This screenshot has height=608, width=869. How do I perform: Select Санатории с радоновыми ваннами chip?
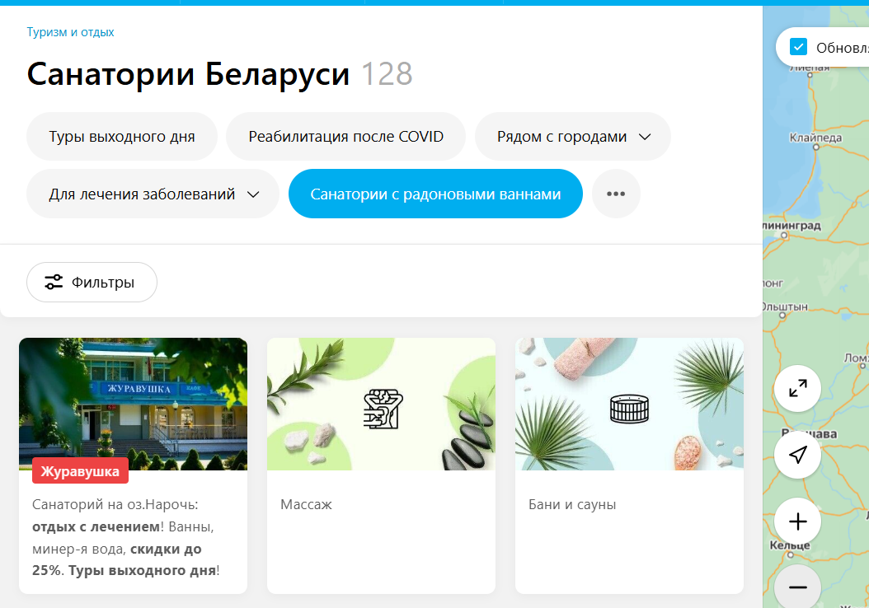tap(435, 194)
